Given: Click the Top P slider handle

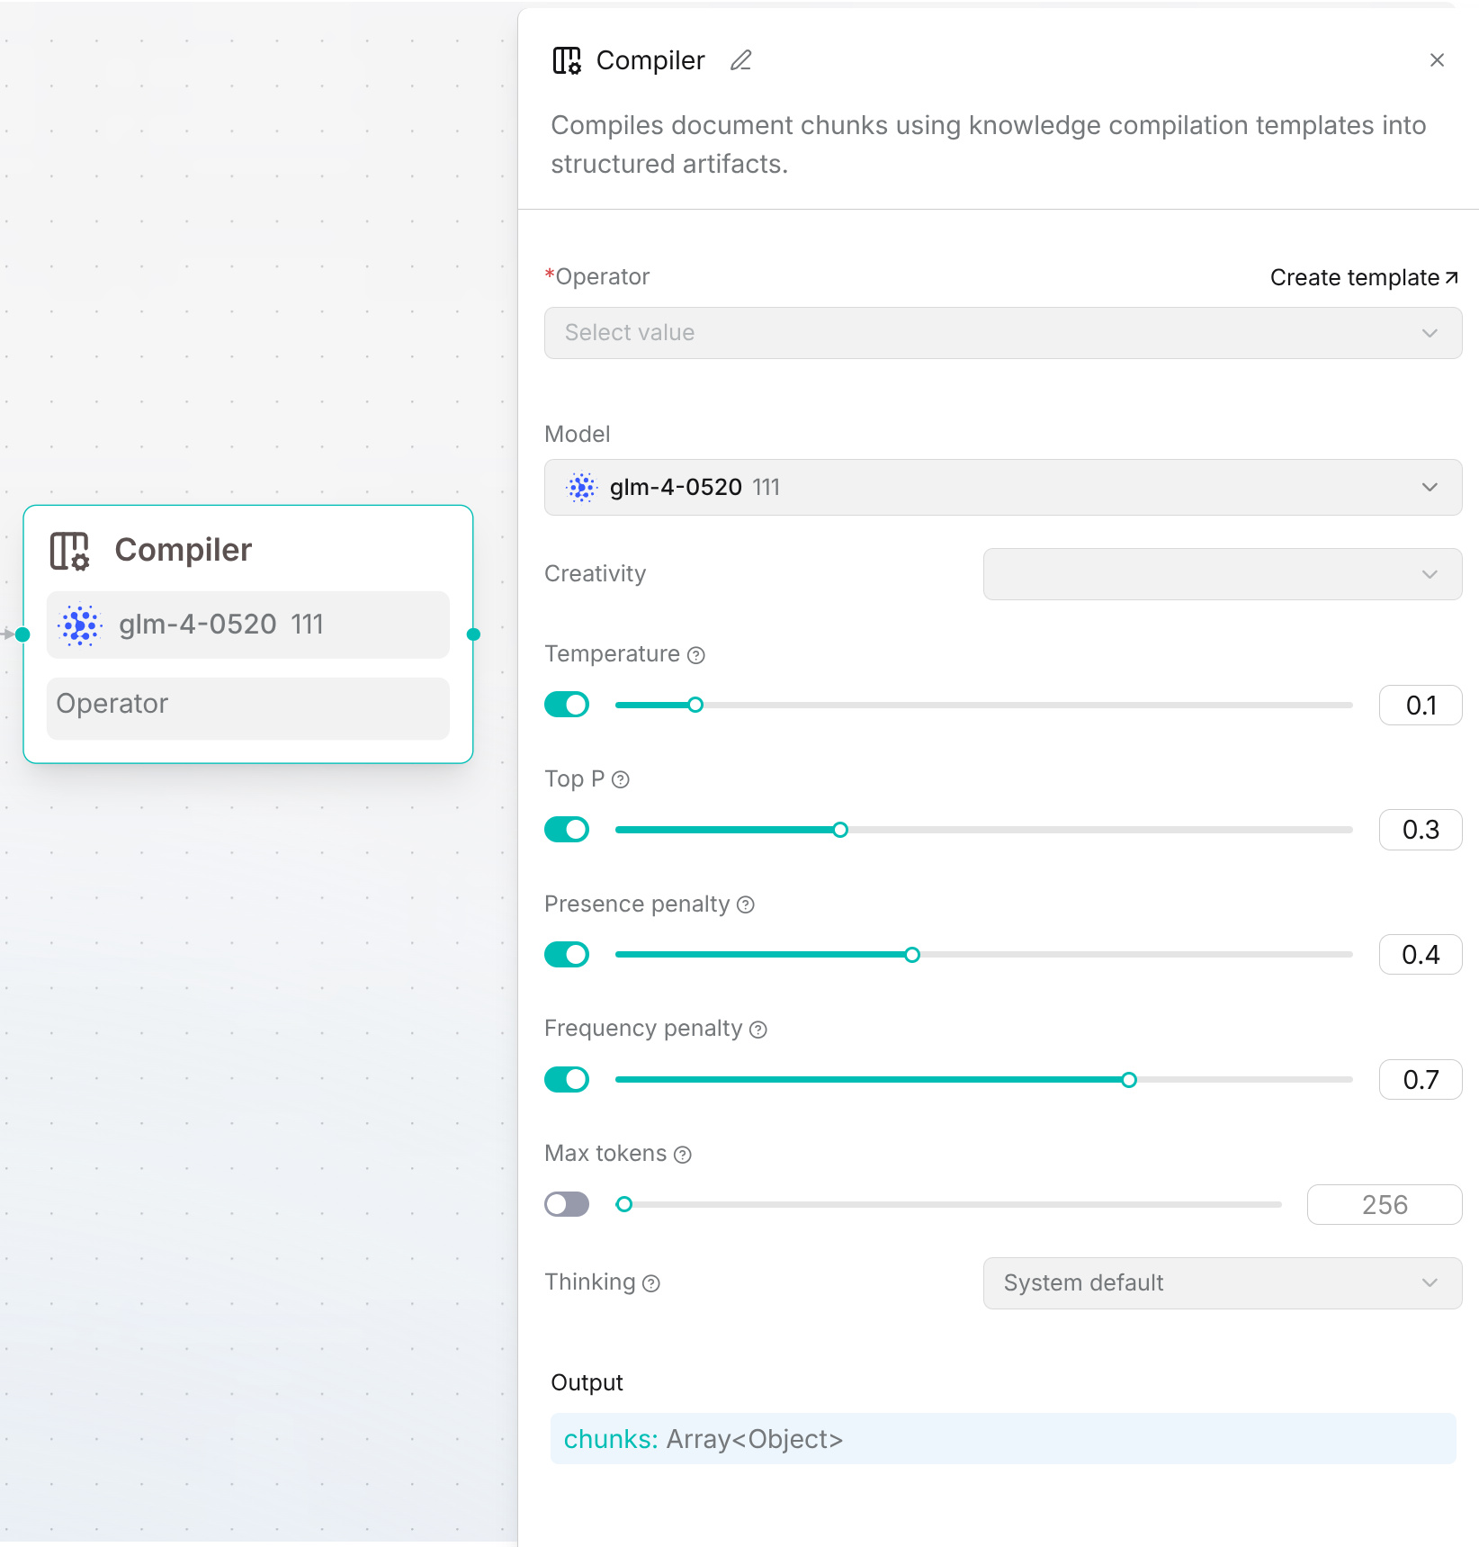Looking at the screenshot, I should tap(840, 830).
